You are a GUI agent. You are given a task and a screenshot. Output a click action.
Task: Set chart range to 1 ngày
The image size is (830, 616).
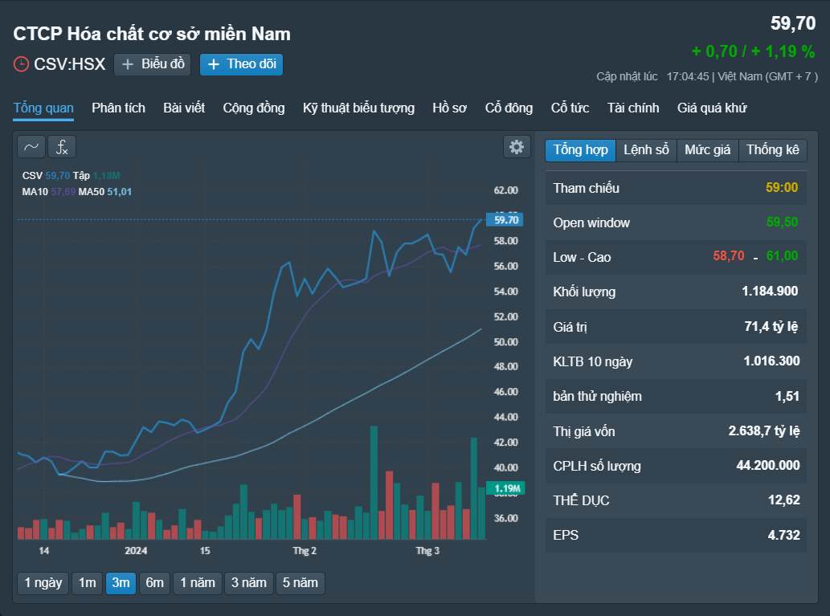(x=43, y=583)
